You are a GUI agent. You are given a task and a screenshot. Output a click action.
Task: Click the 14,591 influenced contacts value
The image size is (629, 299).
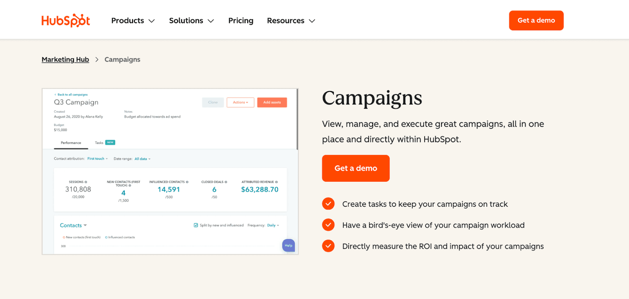(169, 190)
